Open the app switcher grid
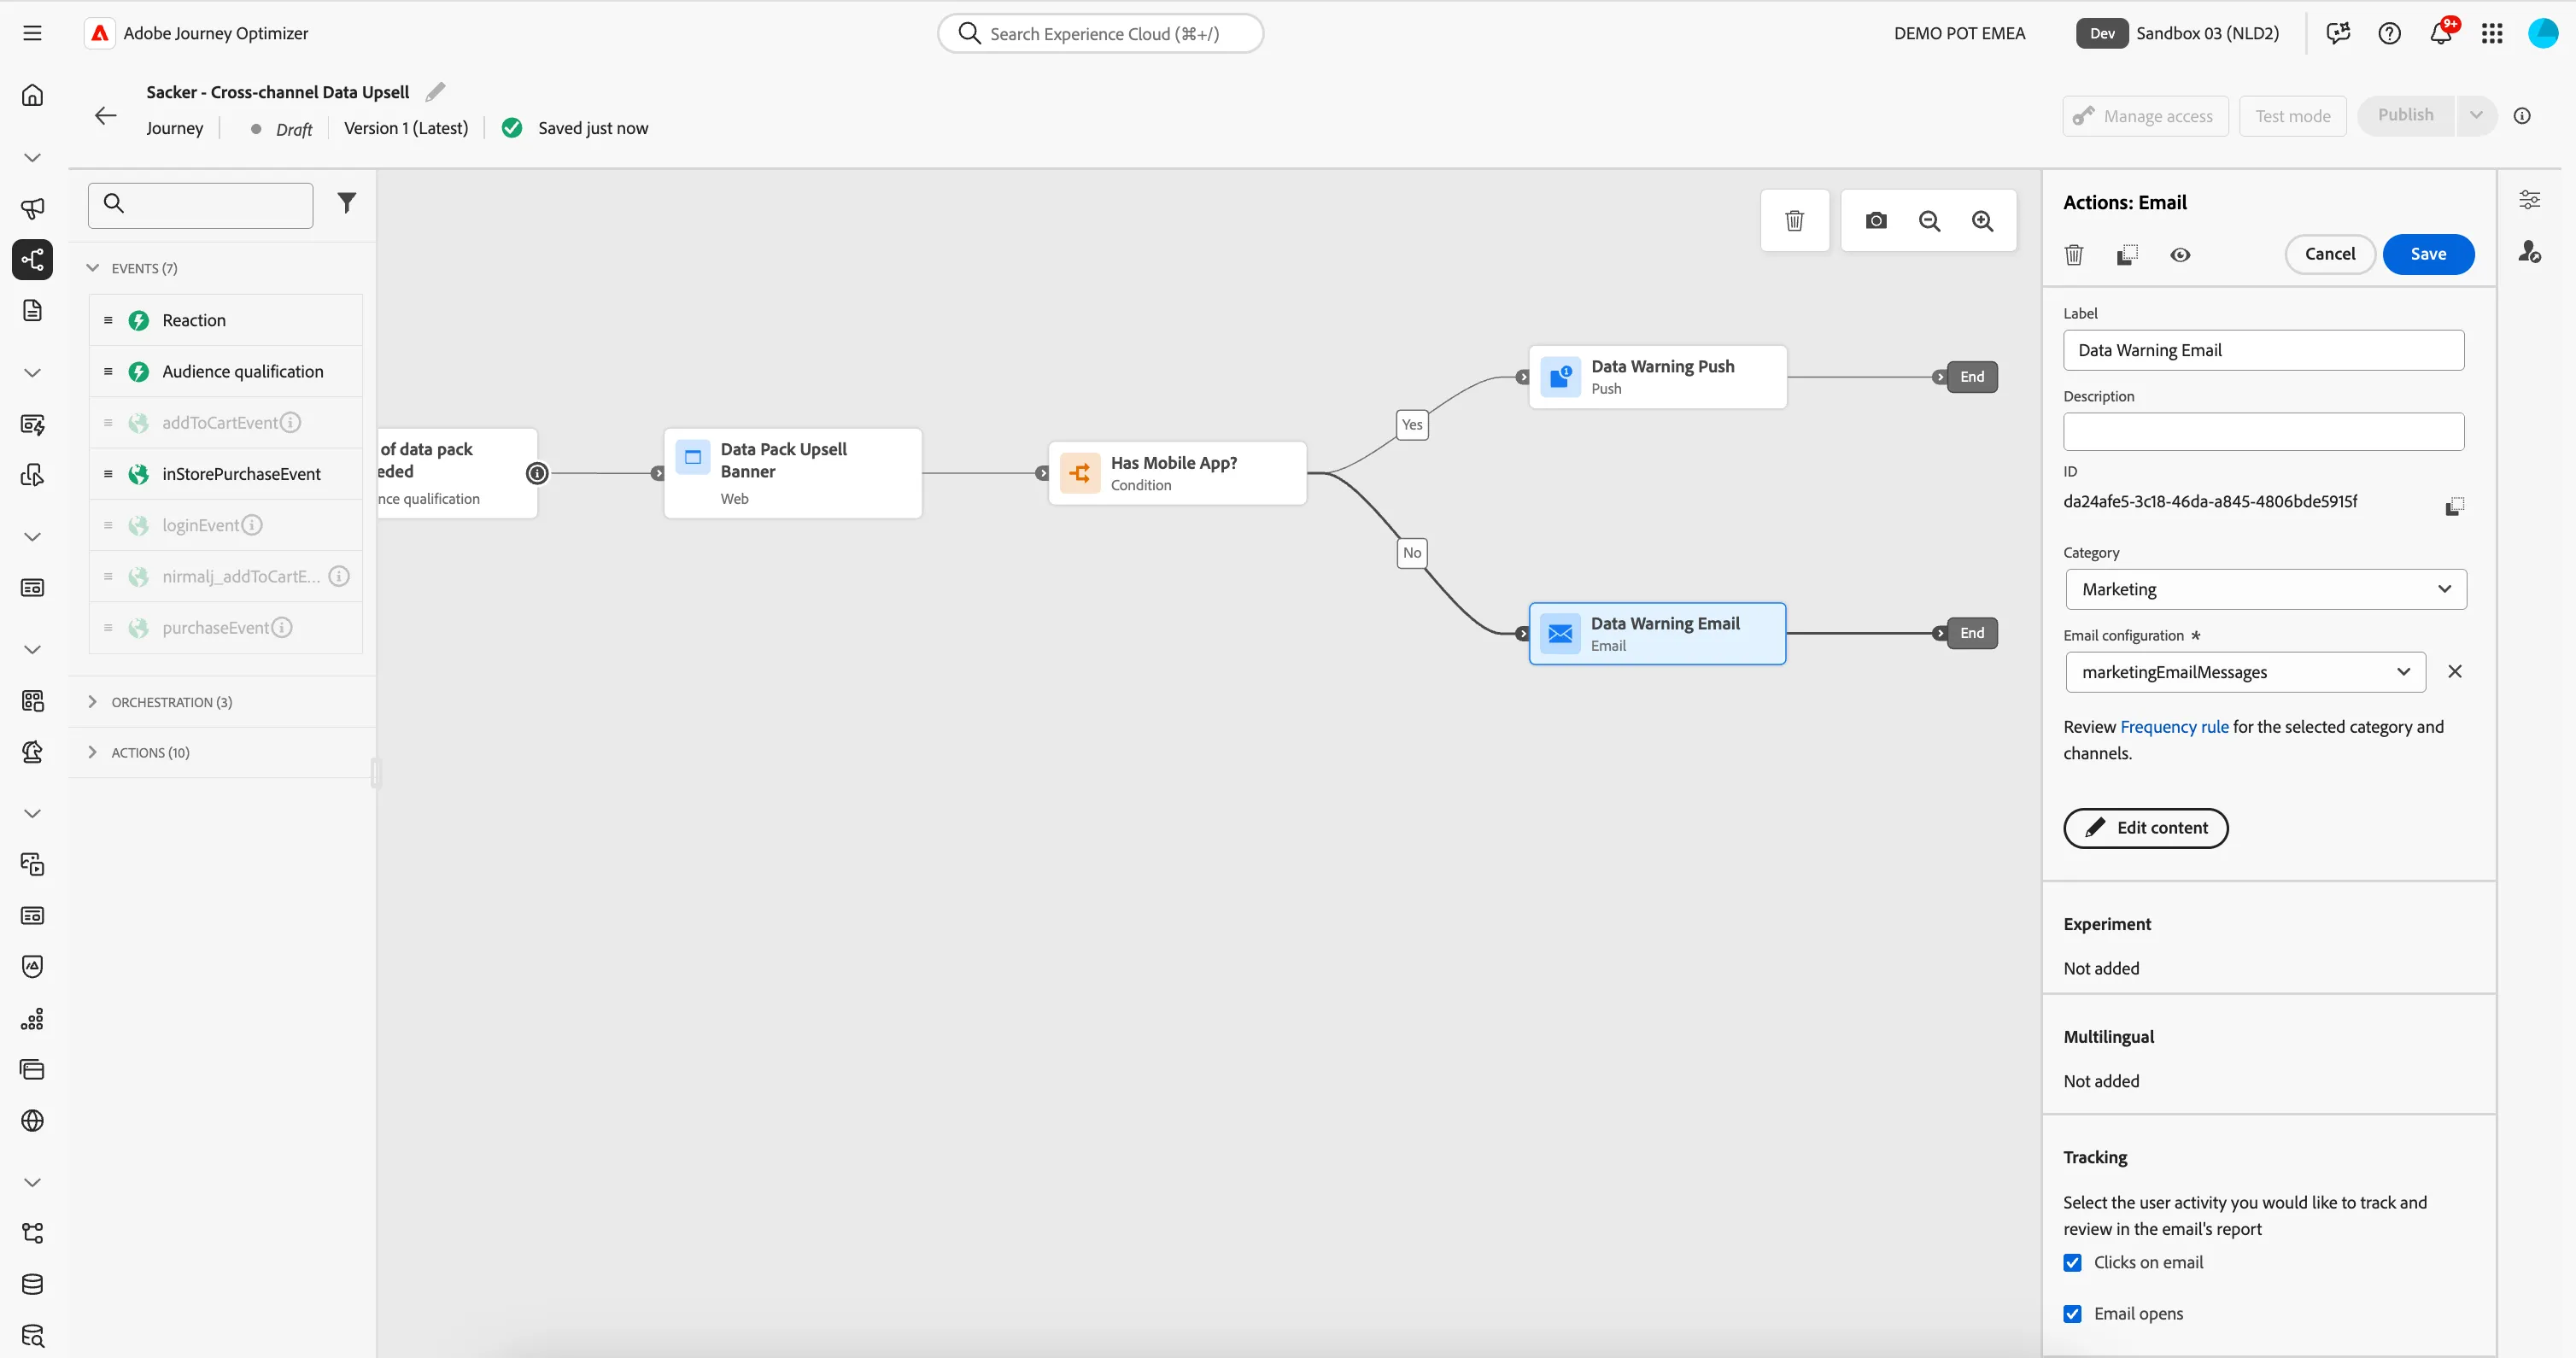2576x1358 pixels. click(2491, 33)
